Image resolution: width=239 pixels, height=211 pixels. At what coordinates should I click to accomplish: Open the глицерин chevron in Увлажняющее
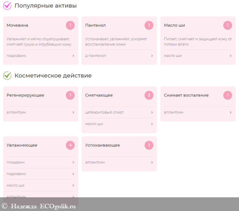click(73, 162)
